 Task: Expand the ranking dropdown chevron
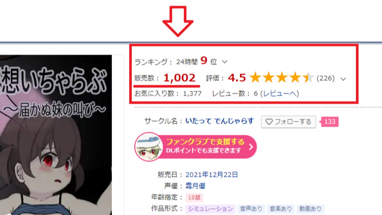(225, 62)
